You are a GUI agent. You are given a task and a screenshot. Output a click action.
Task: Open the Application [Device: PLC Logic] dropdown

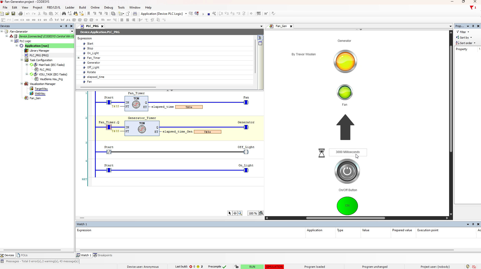click(186, 14)
